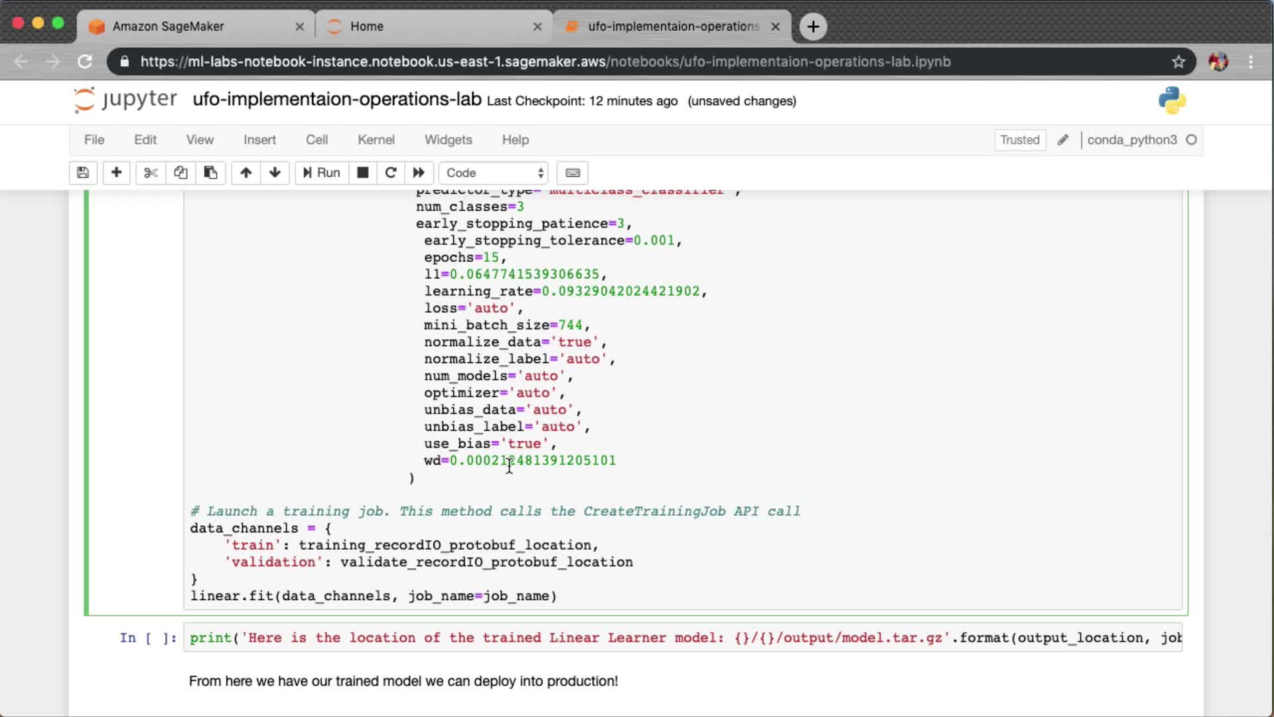Open the command palette keyboard icon

573,173
